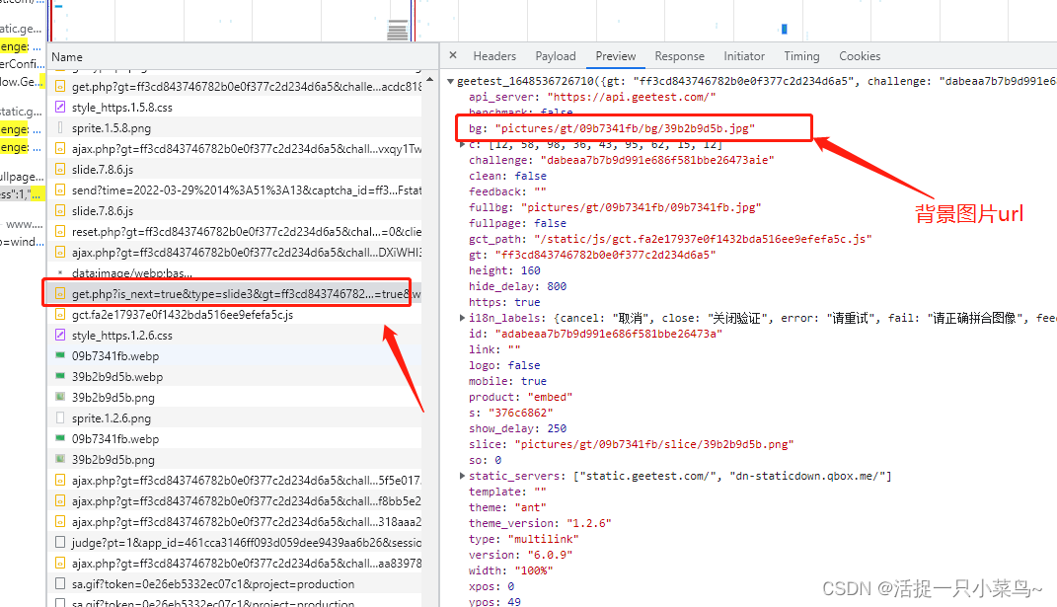Viewport: 1057px width, 607px height.
Task: Open the Response tab
Action: (x=679, y=56)
